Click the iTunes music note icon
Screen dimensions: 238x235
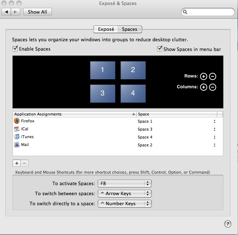(x=17, y=137)
